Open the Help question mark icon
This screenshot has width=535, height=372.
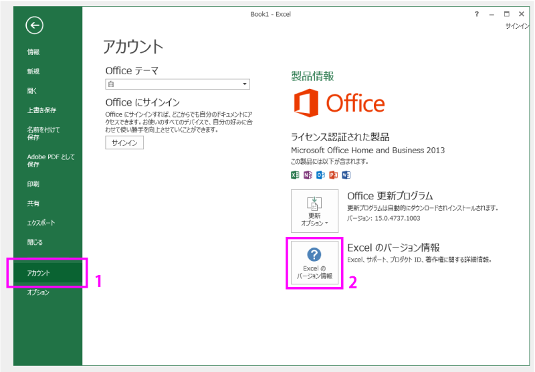coord(476,14)
